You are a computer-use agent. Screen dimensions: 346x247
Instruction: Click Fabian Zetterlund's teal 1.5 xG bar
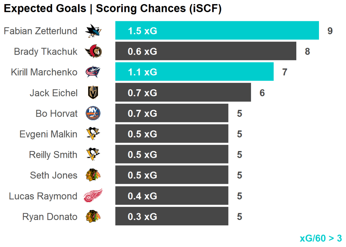pos(217,31)
